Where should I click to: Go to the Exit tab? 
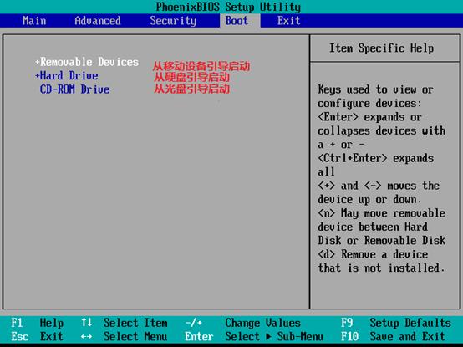click(x=288, y=21)
